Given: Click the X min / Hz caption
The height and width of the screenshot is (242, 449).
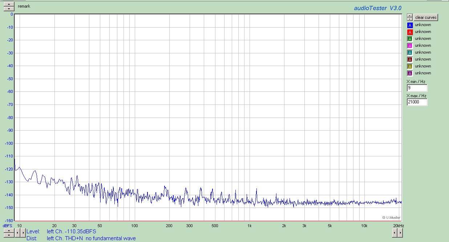Looking at the screenshot, I should (416, 82).
